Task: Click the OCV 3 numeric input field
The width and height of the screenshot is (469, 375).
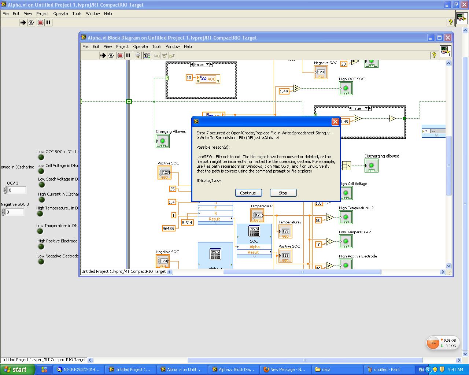Action: (17, 190)
